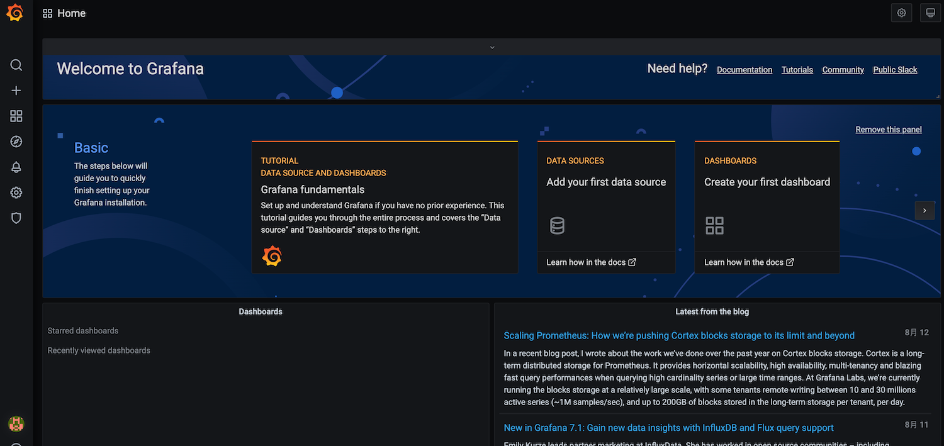Open the Search magnifier icon in the sidebar
The width and height of the screenshot is (944, 446).
(16, 65)
